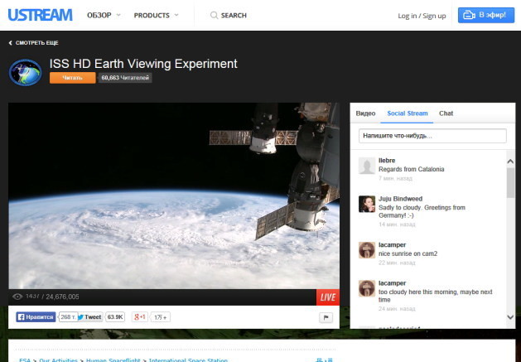Click the '7 мин. назад' timestamp
Image resolution: width=521 pixels, height=362 pixels.
tap(395, 178)
